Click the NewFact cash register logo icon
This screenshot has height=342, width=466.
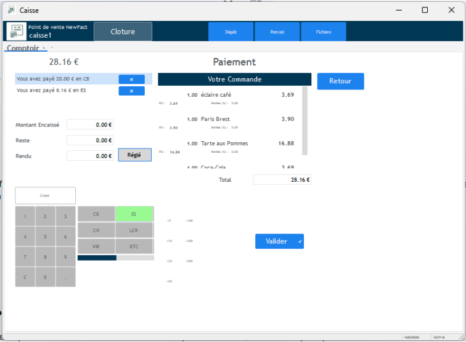pyautogui.click(x=17, y=31)
